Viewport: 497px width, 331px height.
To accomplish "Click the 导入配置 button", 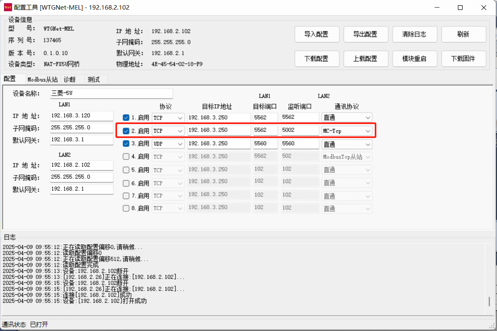I will 317,34.
